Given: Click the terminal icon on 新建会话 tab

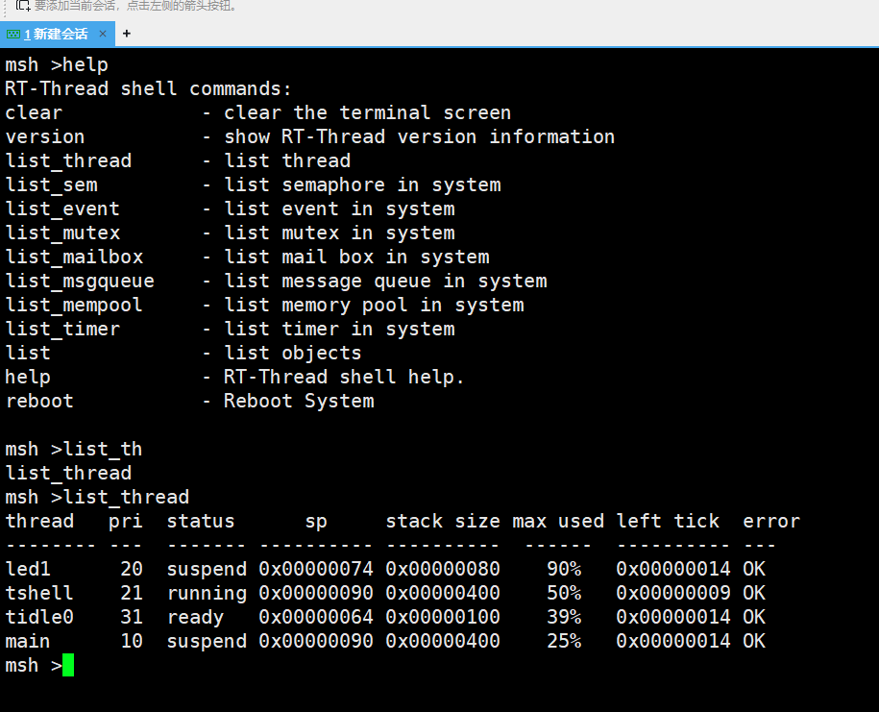Looking at the screenshot, I should coord(12,35).
